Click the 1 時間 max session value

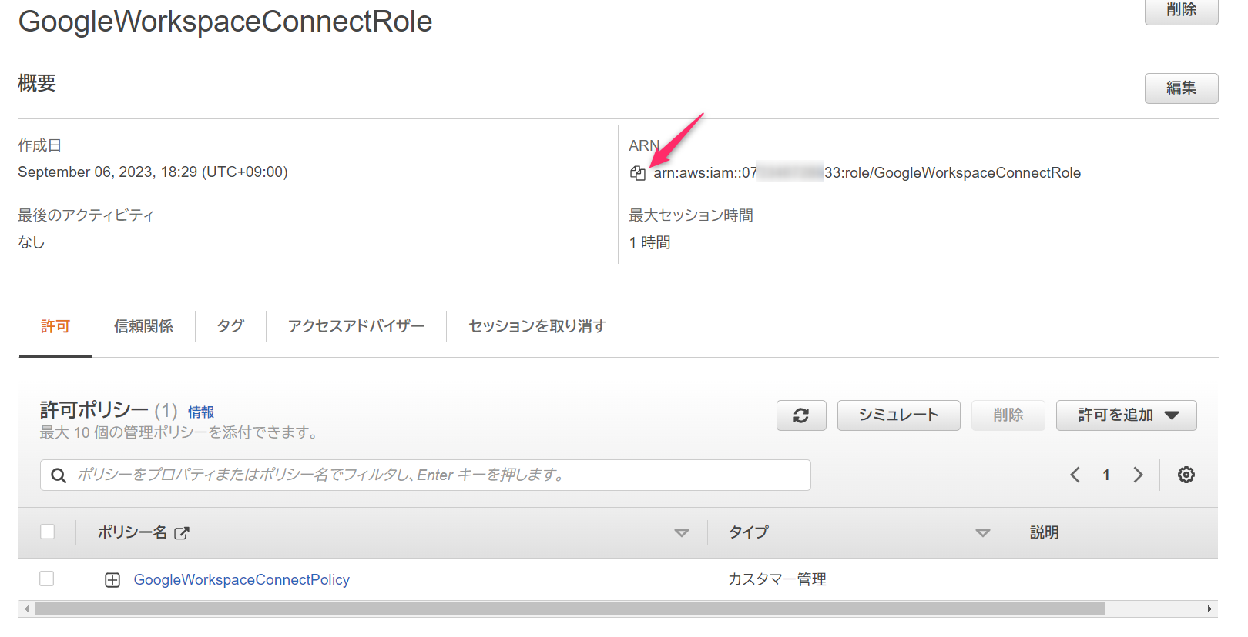649,242
